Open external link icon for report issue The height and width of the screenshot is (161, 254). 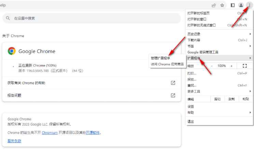[173, 95]
